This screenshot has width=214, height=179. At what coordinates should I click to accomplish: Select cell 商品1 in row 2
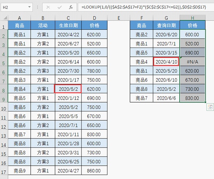(19, 34)
